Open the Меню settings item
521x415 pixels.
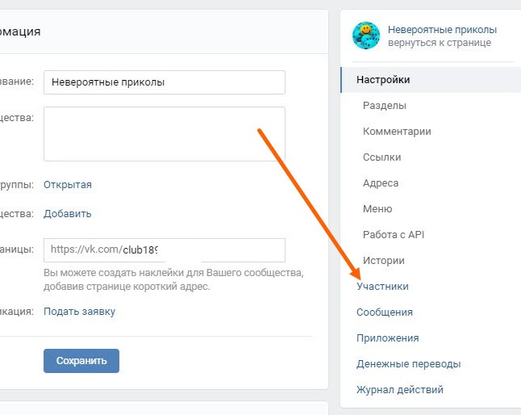tap(377, 209)
